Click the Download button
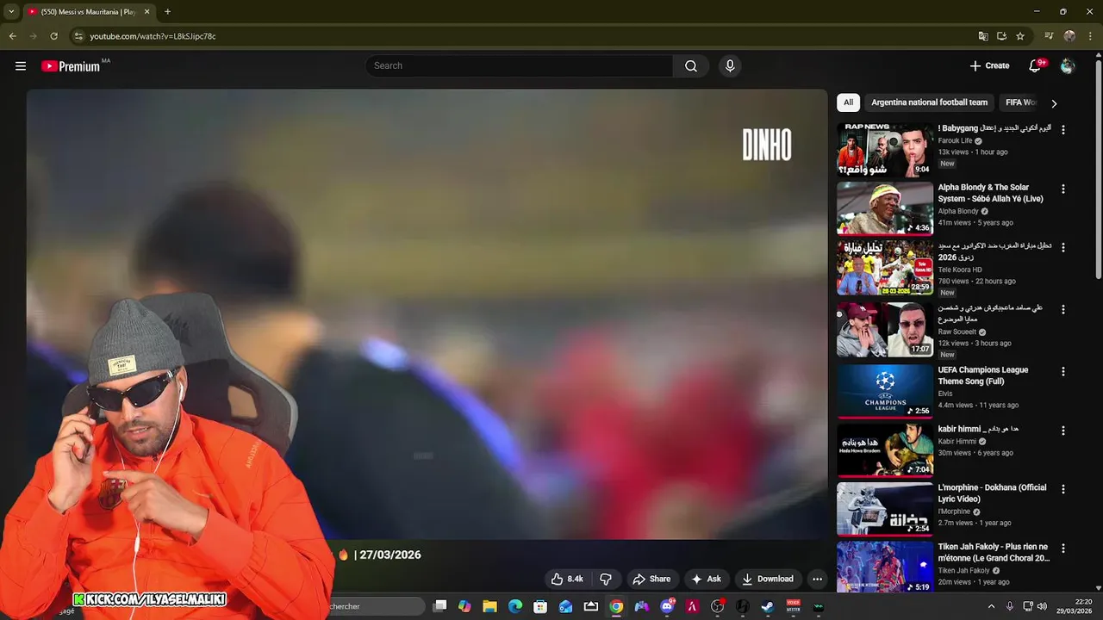1103x620 pixels. [768, 579]
